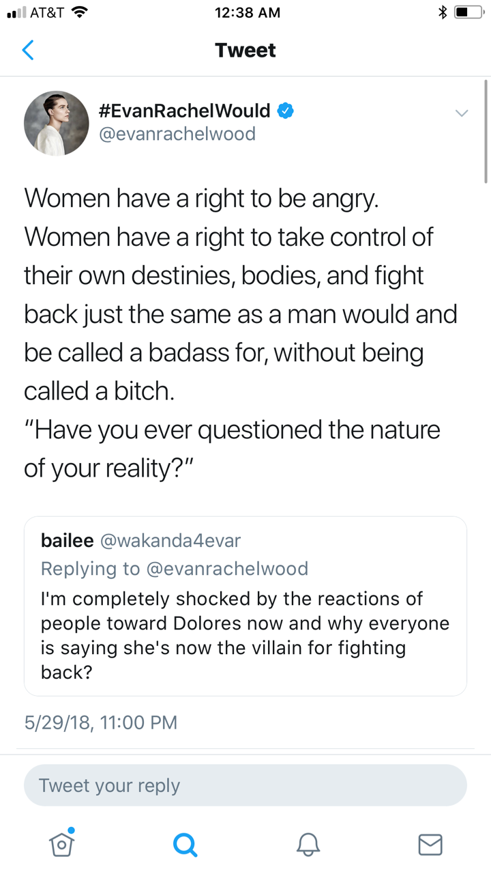Open the Search magnifier tab
This screenshot has height=874, width=491.
[x=185, y=845]
